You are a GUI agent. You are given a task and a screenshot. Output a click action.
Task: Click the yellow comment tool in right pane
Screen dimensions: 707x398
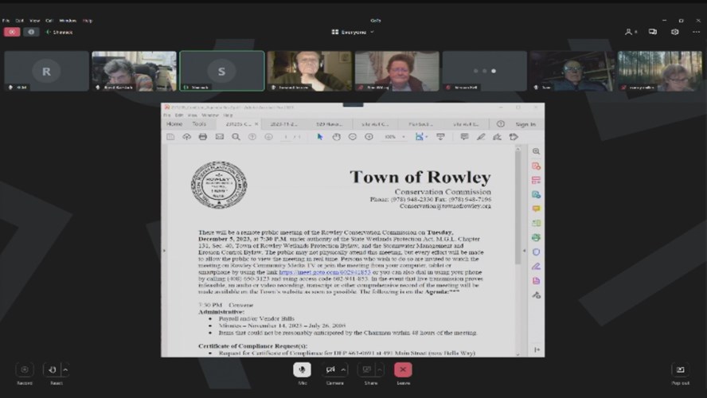tap(536, 209)
